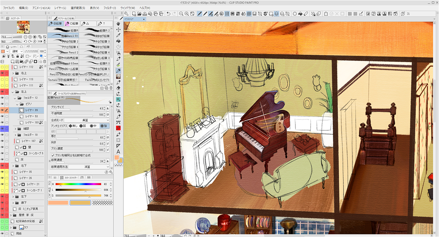Viewport: 439px width, 237px height.
Task: Open the フィルター(I) menu
Action: (109, 8)
